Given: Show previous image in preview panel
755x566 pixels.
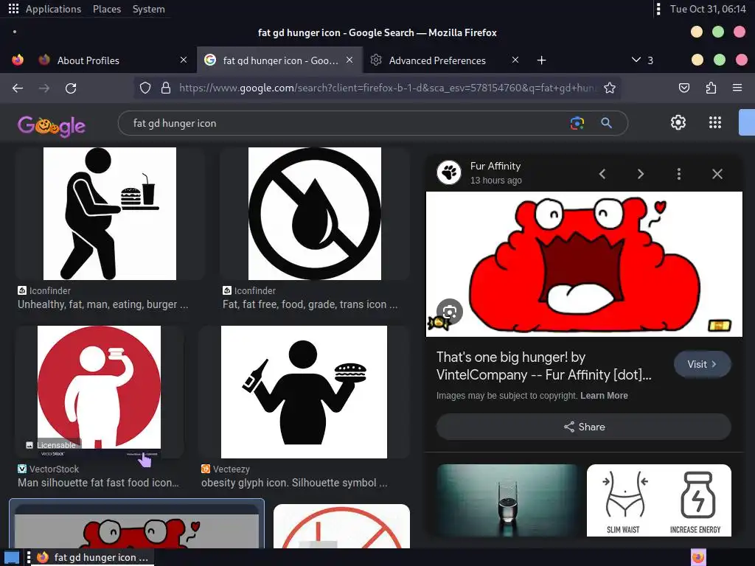Looking at the screenshot, I should click(x=602, y=174).
